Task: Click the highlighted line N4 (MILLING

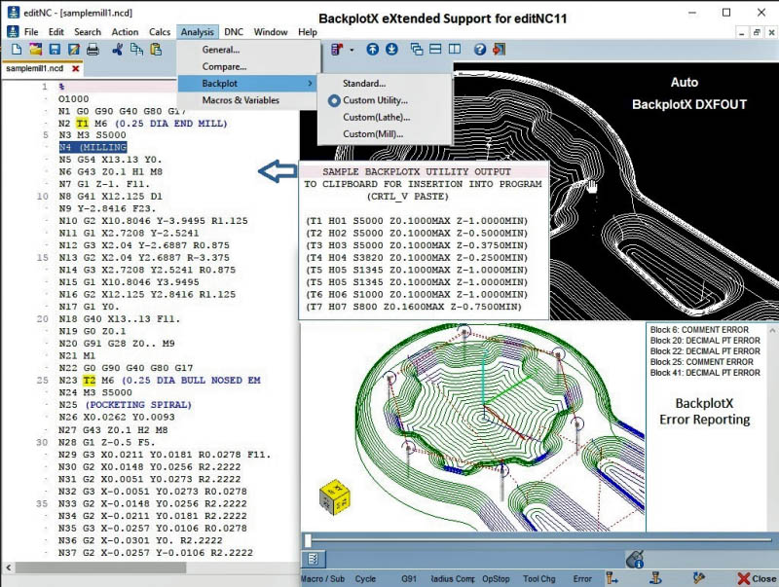Action: point(93,148)
